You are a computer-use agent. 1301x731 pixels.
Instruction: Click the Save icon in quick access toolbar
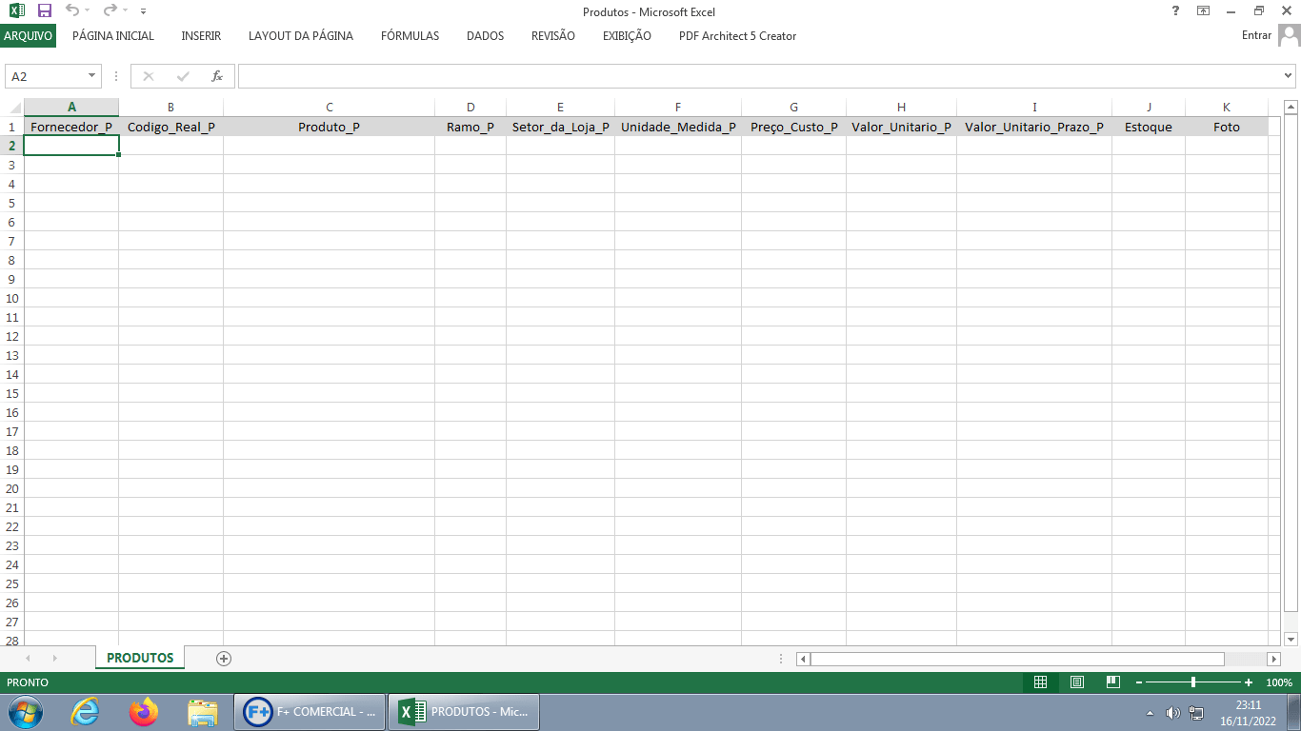(44, 10)
